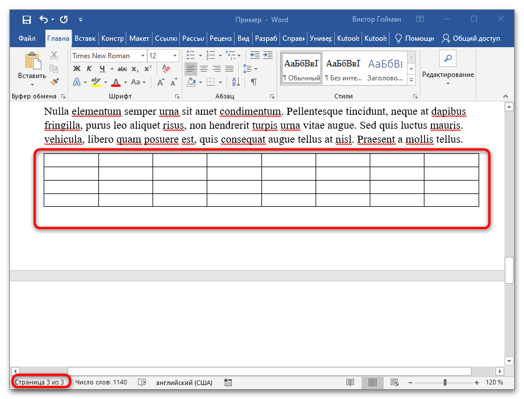Click Общий доступ button
524x399 pixels.
[471, 38]
